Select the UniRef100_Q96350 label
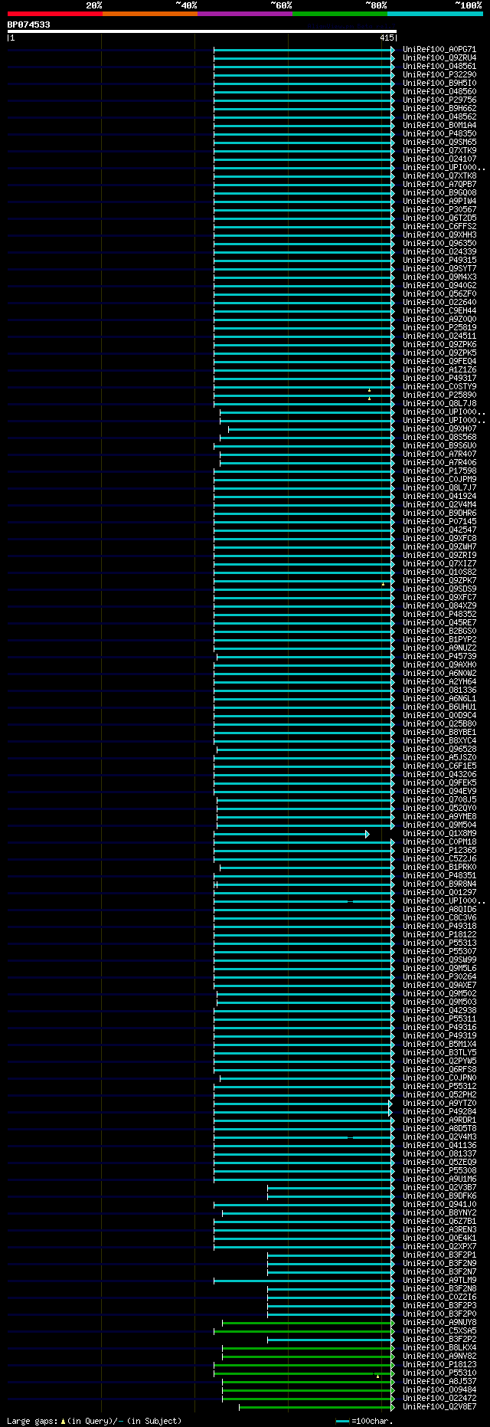490x1427 pixels. point(439,244)
